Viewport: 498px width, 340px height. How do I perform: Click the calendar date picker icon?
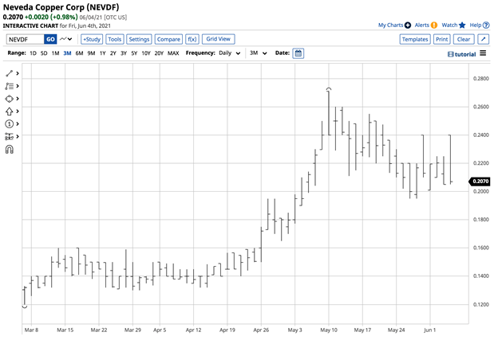(x=298, y=53)
